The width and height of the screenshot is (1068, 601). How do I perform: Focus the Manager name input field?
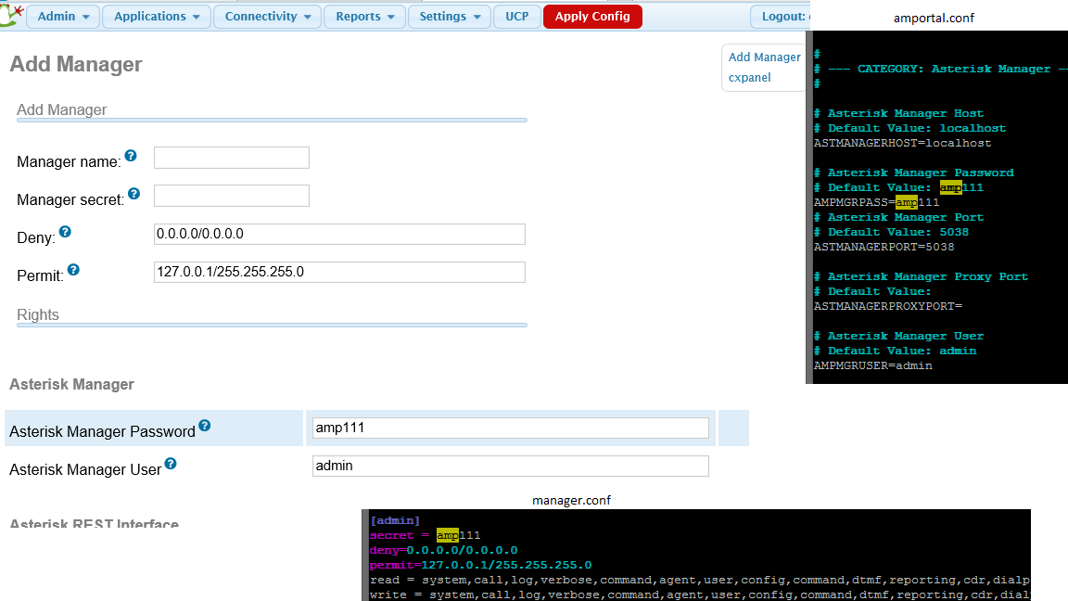232,158
